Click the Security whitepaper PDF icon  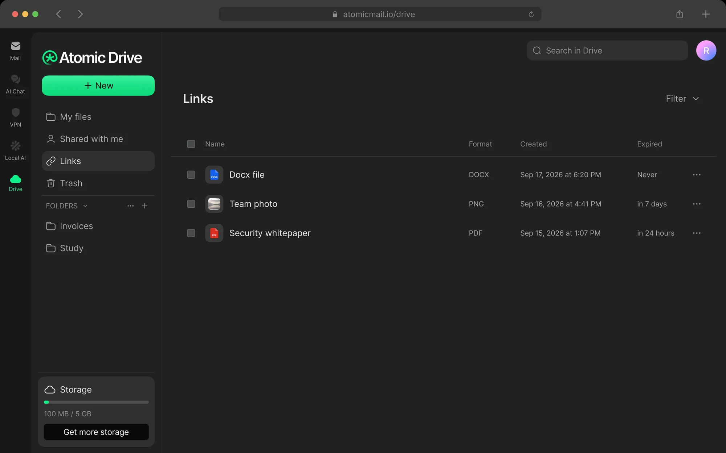214,233
